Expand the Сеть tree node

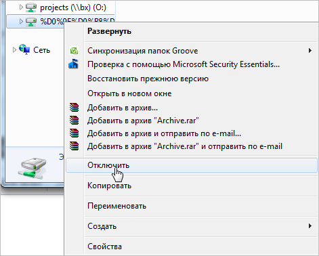coord(14,49)
